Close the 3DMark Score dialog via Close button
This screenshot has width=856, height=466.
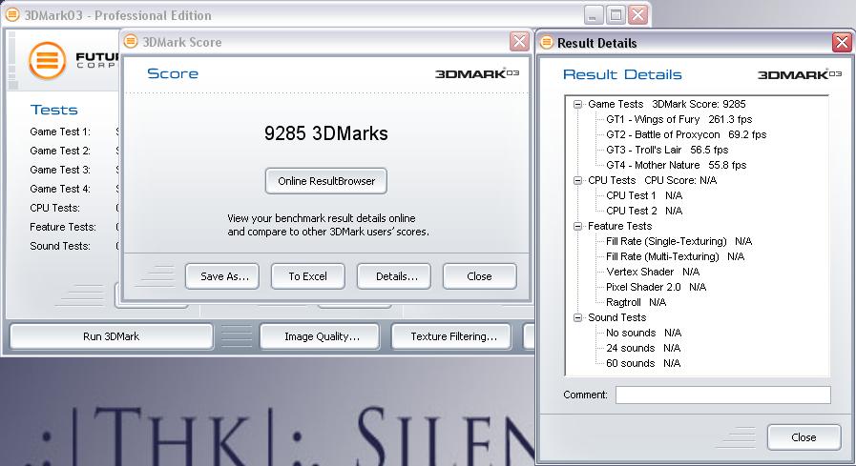coord(479,276)
